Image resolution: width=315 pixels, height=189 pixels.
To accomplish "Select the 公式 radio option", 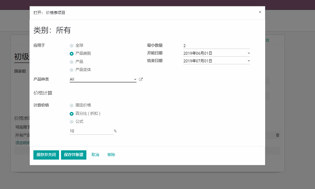I will (72, 122).
